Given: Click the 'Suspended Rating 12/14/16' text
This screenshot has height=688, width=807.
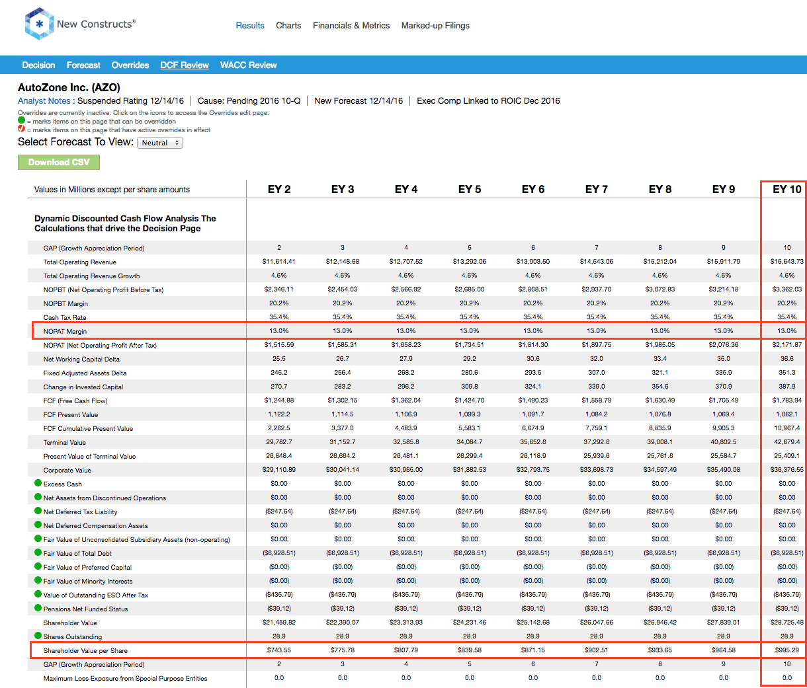Looking at the screenshot, I should click(130, 101).
